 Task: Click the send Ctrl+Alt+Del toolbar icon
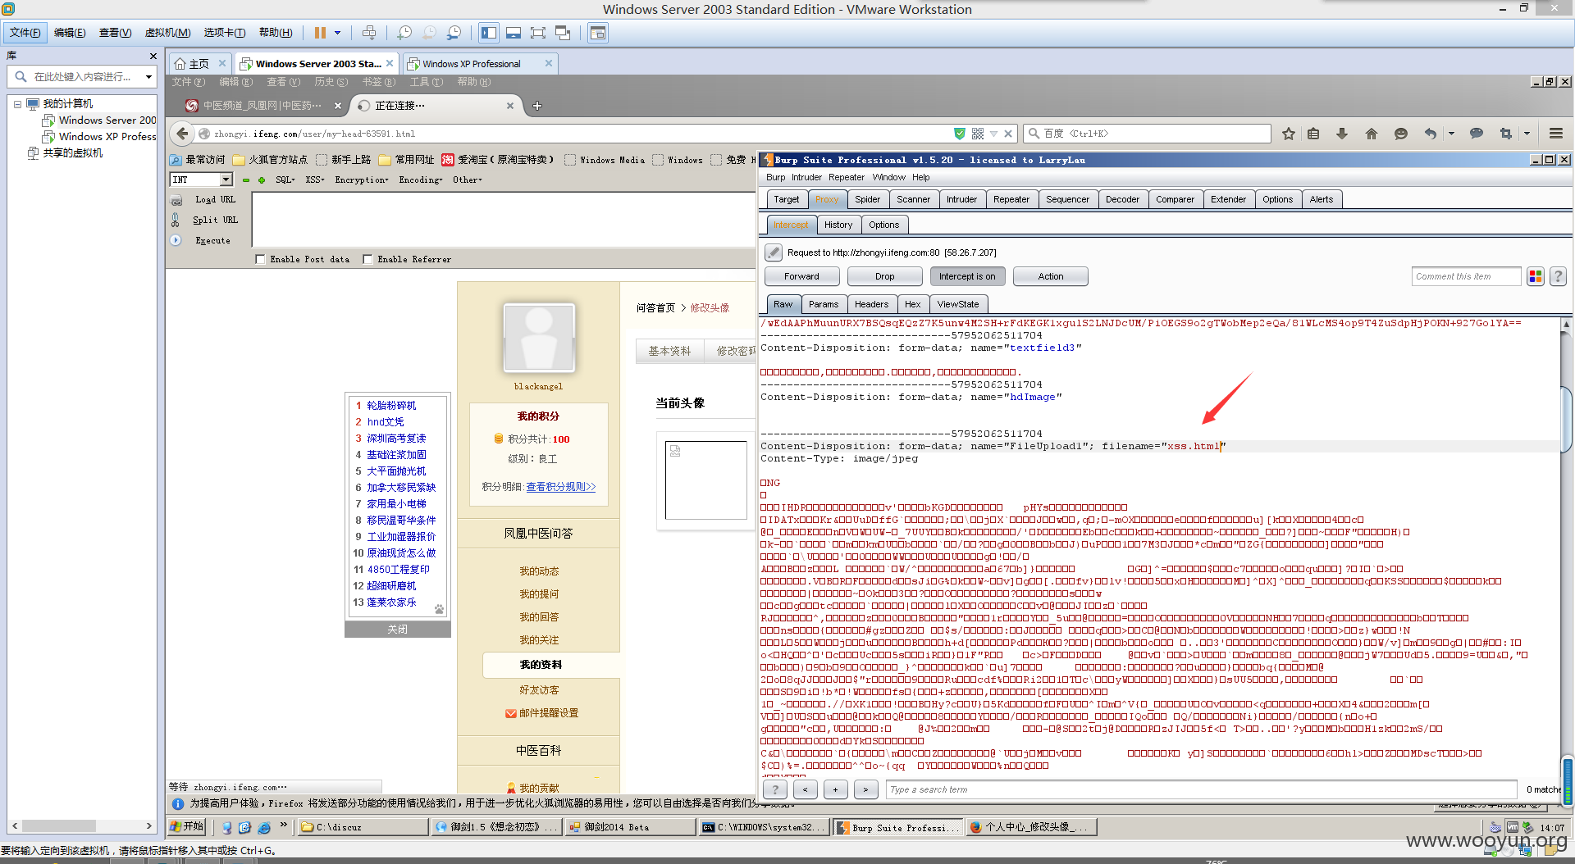tap(369, 33)
